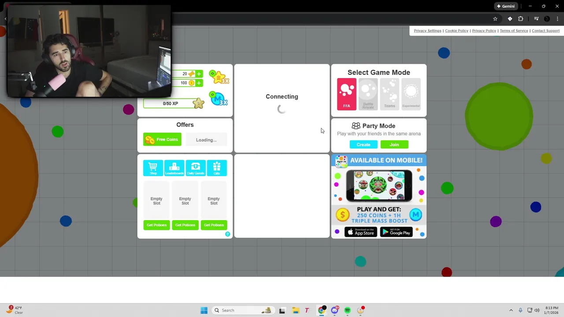The width and height of the screenshot is (564, 317).
Task: Click the middle Empty Slot potion box
Action: pyautogui.click(x=185, y=201)
